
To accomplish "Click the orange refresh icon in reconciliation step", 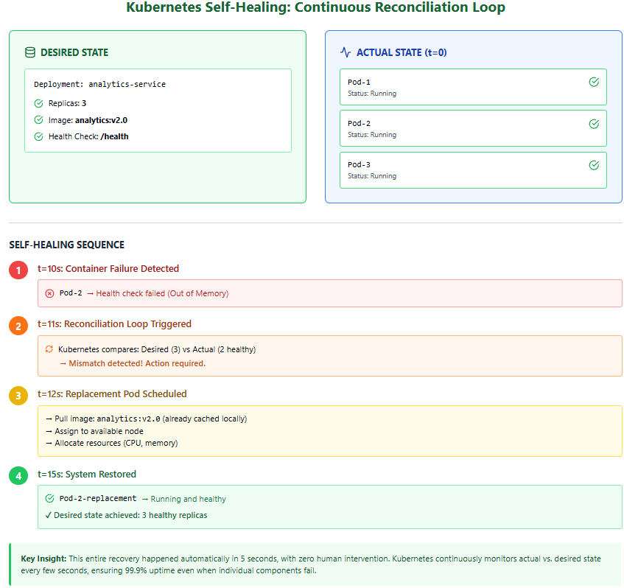I will (49, 349).
